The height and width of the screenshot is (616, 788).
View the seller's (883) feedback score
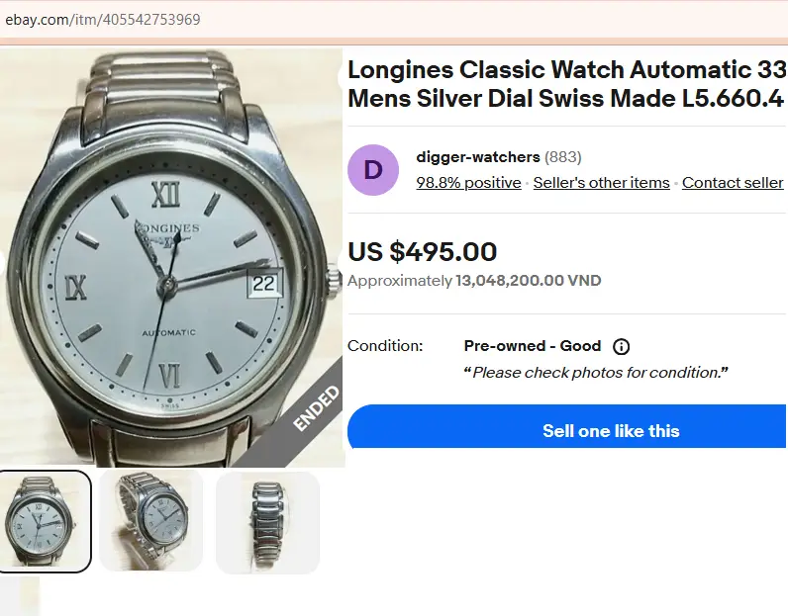point(563,157)
